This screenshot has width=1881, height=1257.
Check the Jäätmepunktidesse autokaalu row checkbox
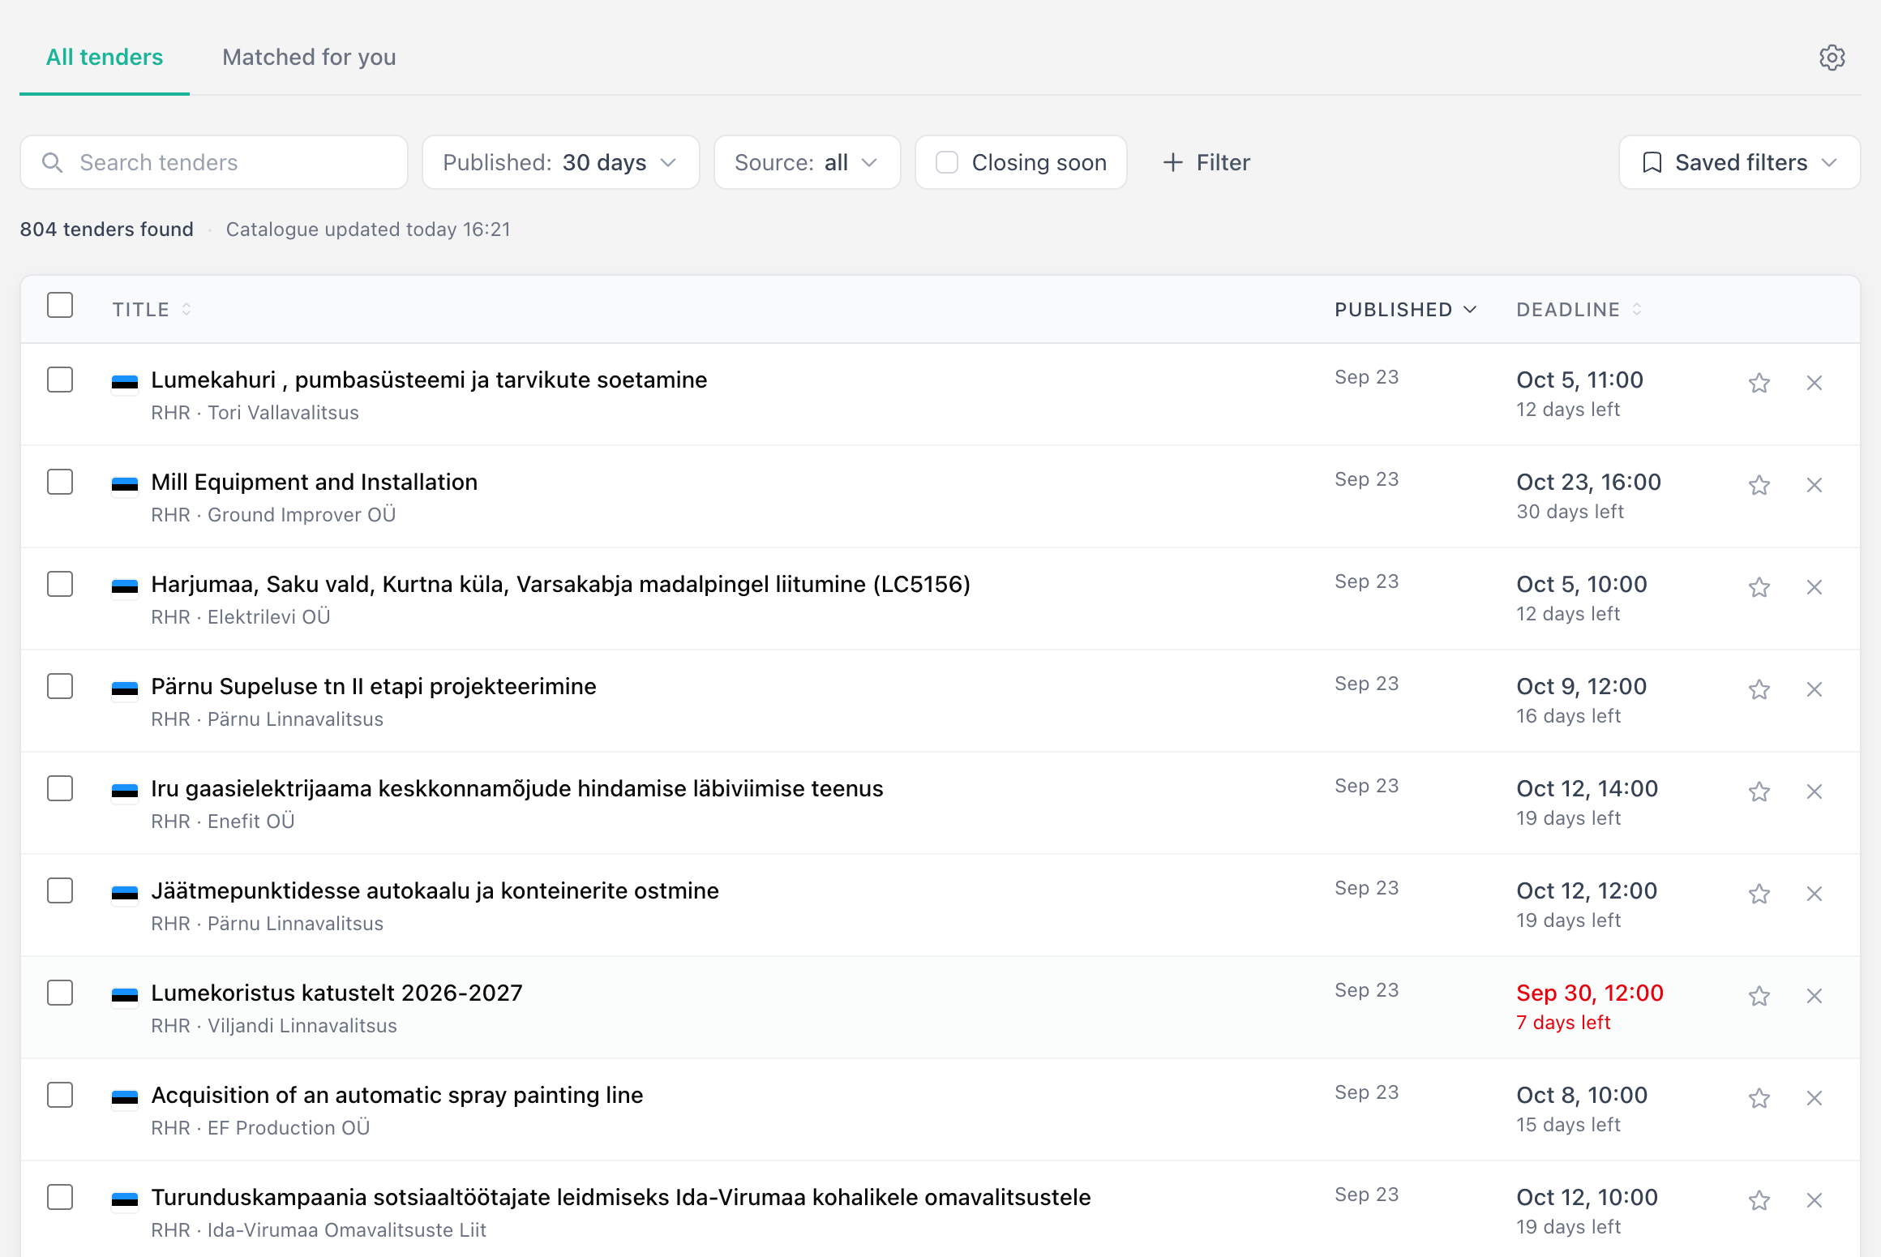[x=60, y=890]
